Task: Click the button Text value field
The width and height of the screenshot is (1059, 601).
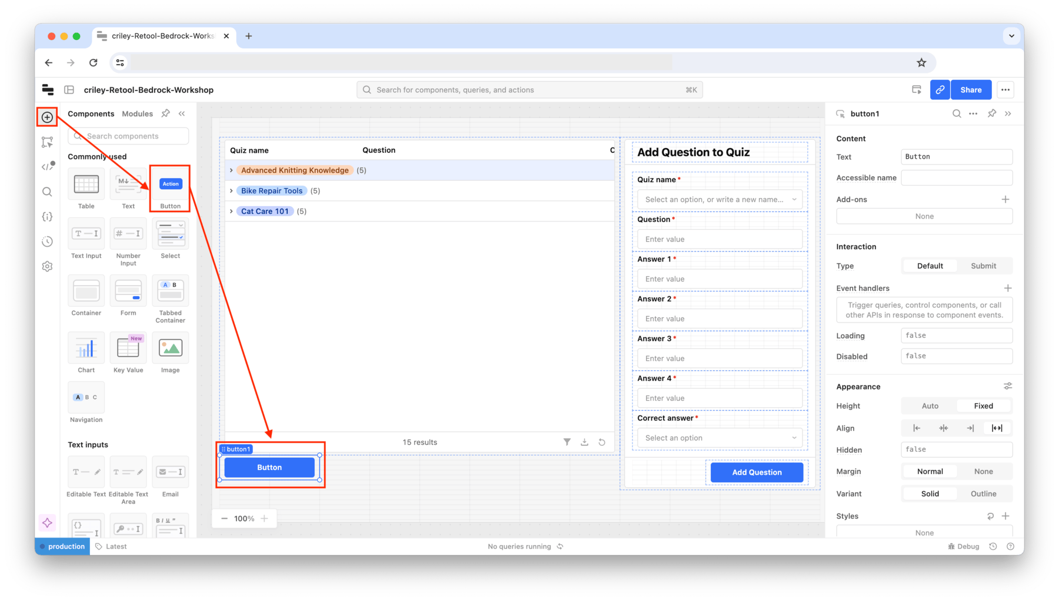Action: click(x=957, y=157)
